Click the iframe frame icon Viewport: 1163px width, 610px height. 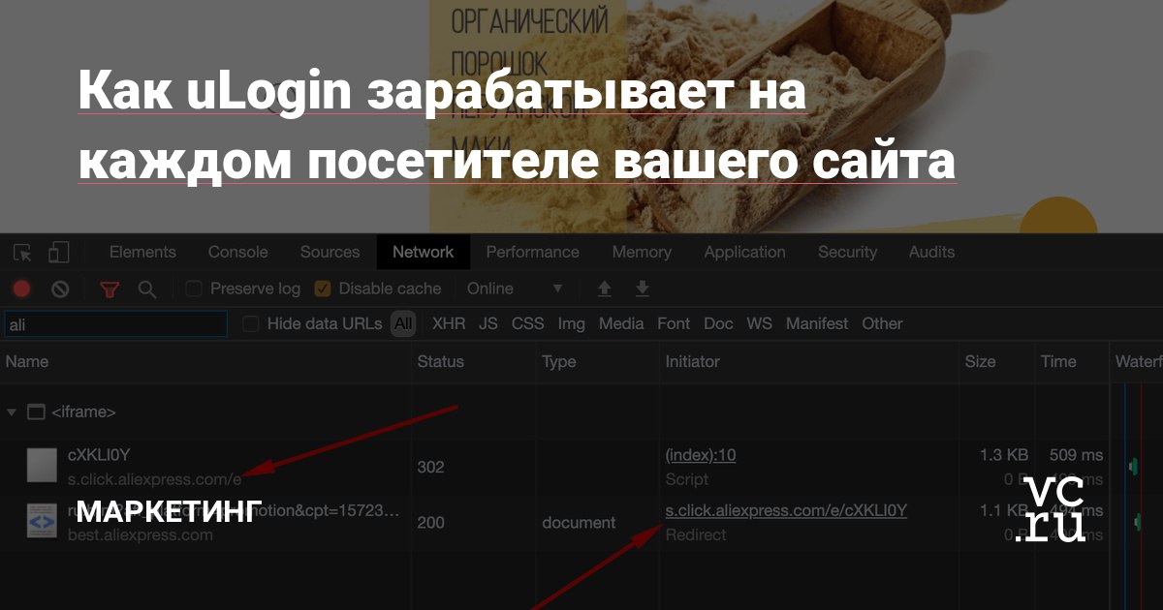(36, 412)
